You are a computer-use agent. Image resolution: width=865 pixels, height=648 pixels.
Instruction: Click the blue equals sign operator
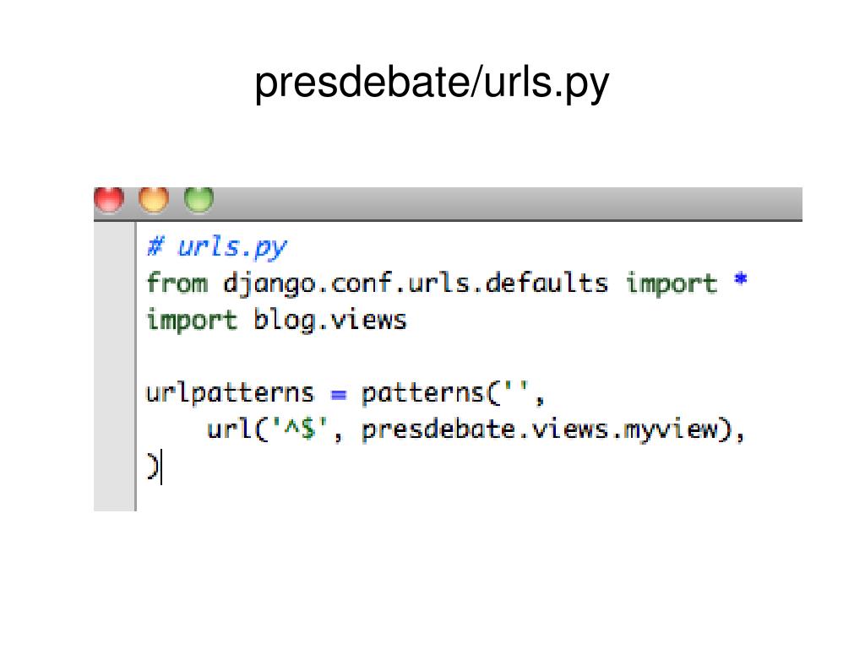pyautogui.click(x=338, y=395)
